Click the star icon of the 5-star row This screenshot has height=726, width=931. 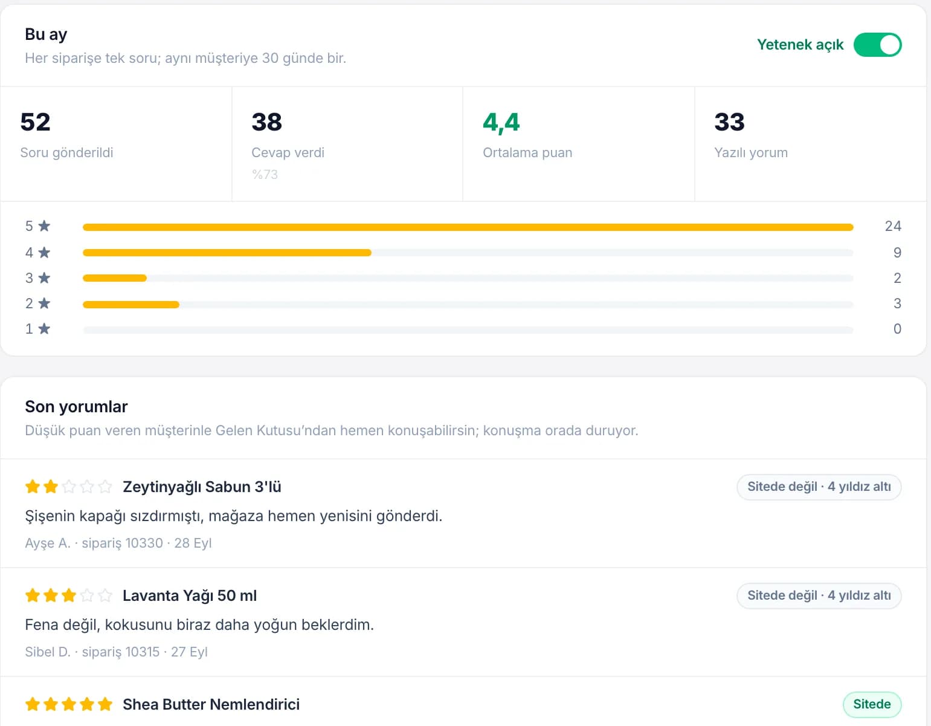[44, 226]
